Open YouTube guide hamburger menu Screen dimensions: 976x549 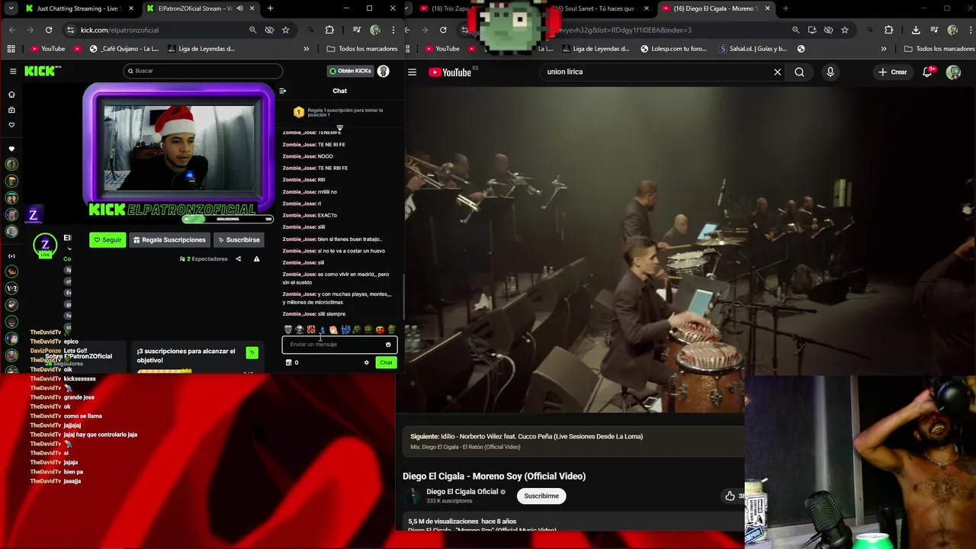(x=412, y=72)
